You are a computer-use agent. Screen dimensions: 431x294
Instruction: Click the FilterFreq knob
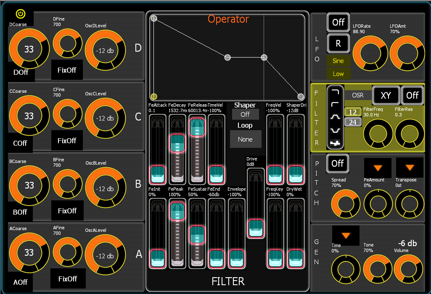coord(378,134)
